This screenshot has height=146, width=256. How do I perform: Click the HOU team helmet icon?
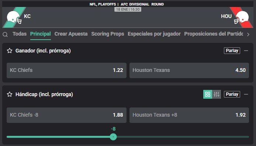click(242, 17)
